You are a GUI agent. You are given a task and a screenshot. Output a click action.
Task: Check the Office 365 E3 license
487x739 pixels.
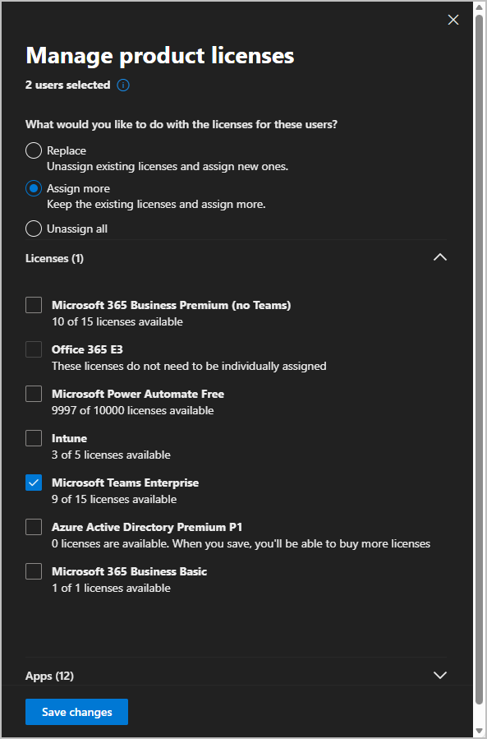coord(33,349)
